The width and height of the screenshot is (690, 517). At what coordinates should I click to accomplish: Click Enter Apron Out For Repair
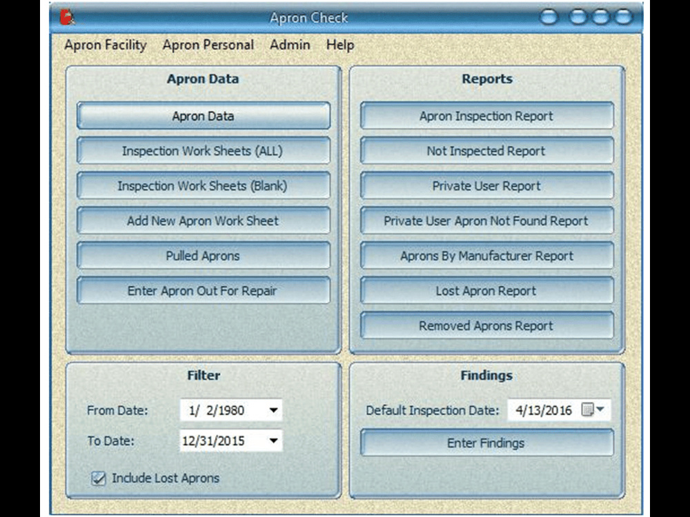point(204,291)
